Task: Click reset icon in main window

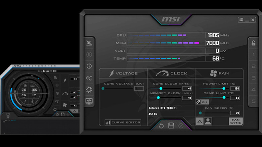Action: point(161,126)
